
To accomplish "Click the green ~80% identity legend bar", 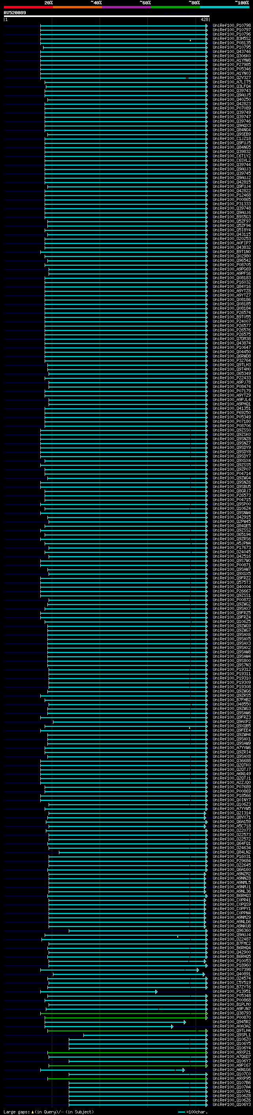I will click(176, 8).
